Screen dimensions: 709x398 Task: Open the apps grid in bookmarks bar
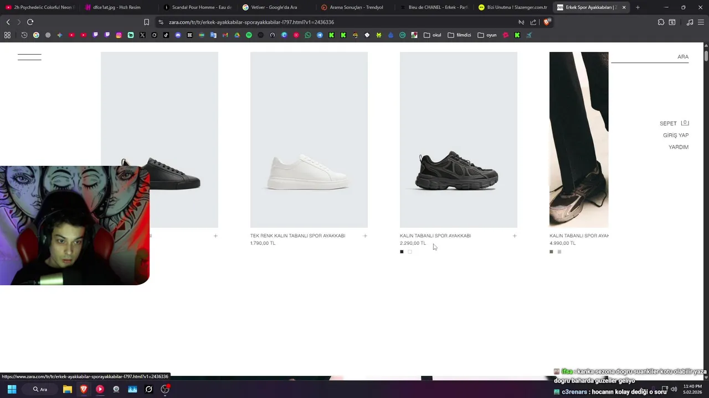[x=7, y=35]
